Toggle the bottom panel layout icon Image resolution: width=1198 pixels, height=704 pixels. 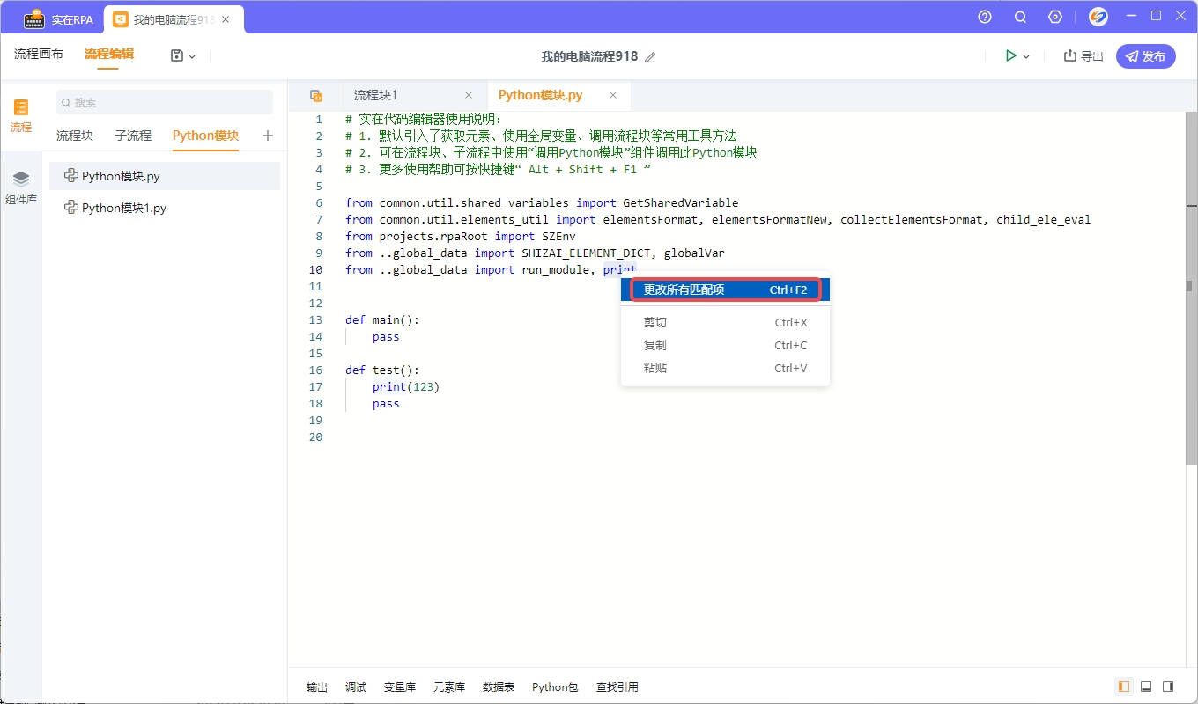pyautogui.click(x=1146, y=686)
